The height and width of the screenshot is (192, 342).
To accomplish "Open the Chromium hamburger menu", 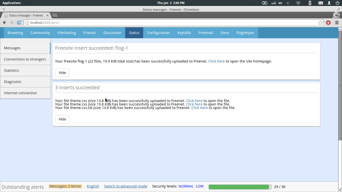I will (x=337, y=22).
